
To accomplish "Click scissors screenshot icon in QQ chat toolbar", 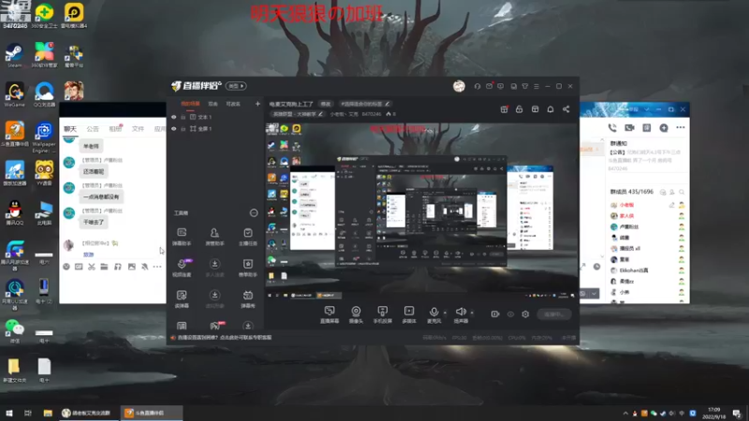I will pos(91,267).
